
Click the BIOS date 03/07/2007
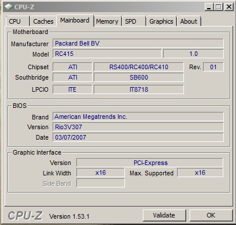[138, 137]
